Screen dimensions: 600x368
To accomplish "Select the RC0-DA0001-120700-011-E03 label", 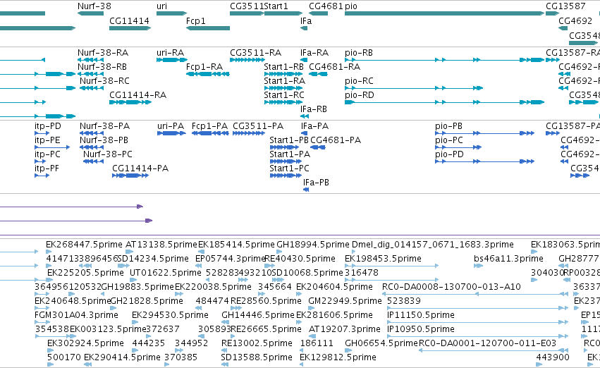I will pos(487,343).
